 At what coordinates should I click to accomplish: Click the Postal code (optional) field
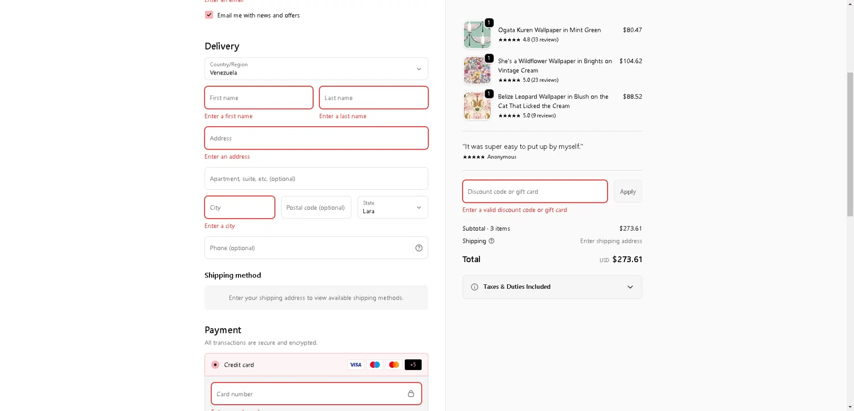click(316, 207)
